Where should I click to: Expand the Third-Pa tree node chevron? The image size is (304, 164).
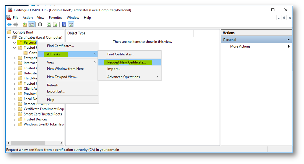coord(14,78)
